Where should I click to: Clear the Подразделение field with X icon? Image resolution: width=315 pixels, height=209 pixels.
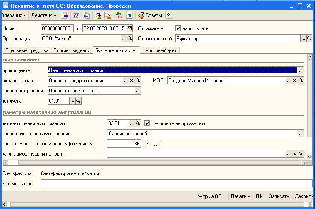tap(132, 80)
